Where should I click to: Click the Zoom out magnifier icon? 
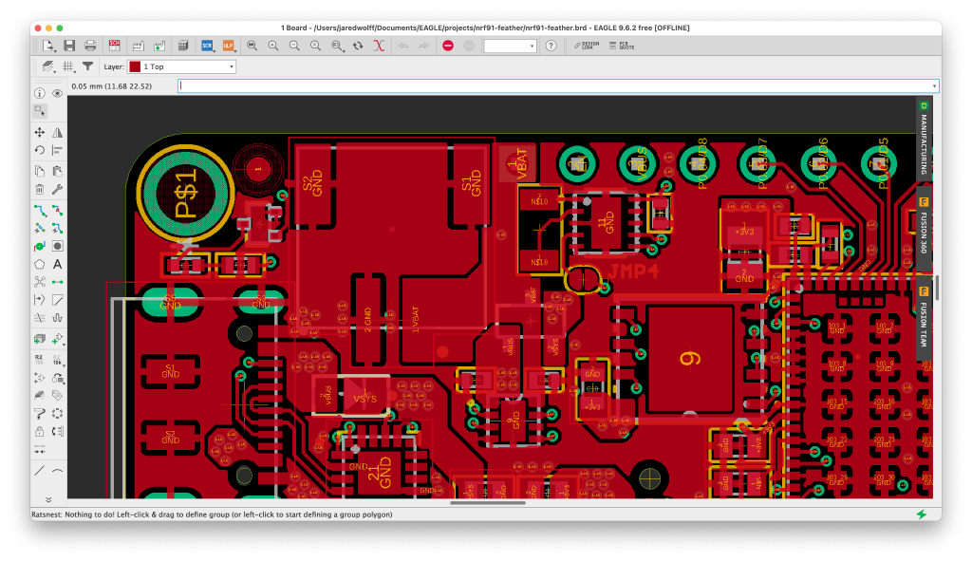pyautogui.click(x=294, y=46)
